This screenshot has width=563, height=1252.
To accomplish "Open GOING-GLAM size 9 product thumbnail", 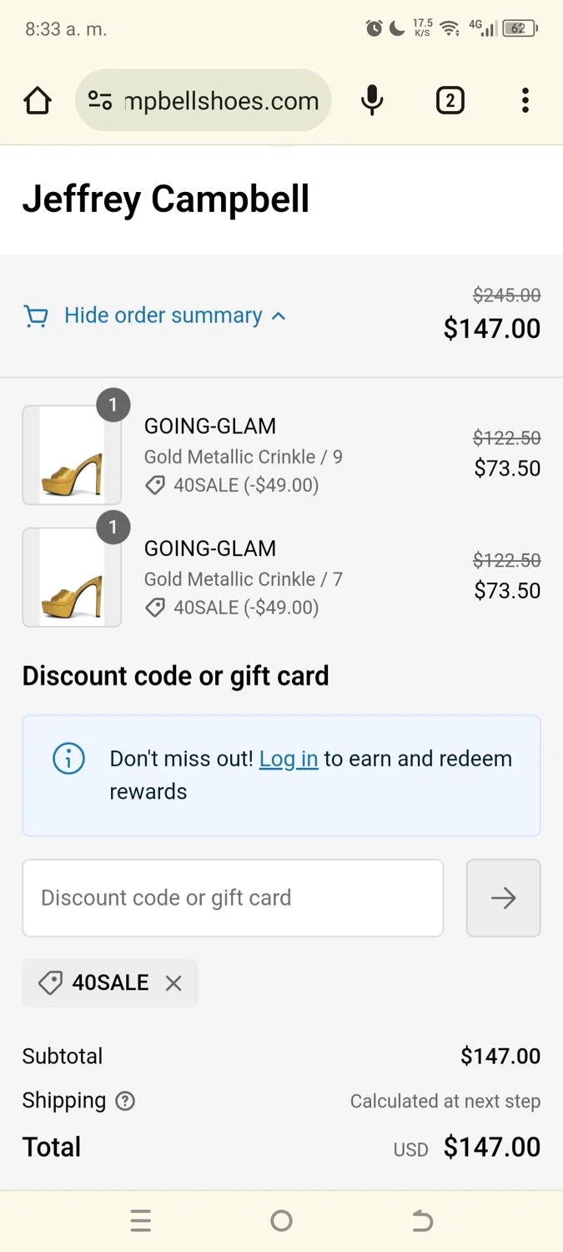I will (x=72, y=455).
